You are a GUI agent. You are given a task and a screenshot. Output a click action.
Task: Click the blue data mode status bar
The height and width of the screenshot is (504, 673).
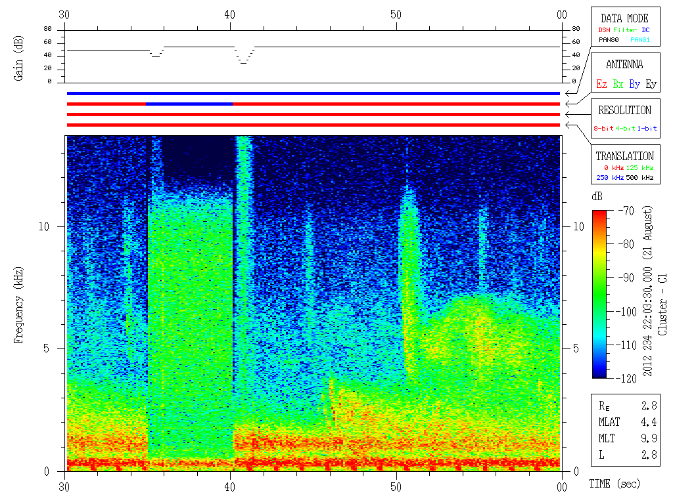[313, 93]
